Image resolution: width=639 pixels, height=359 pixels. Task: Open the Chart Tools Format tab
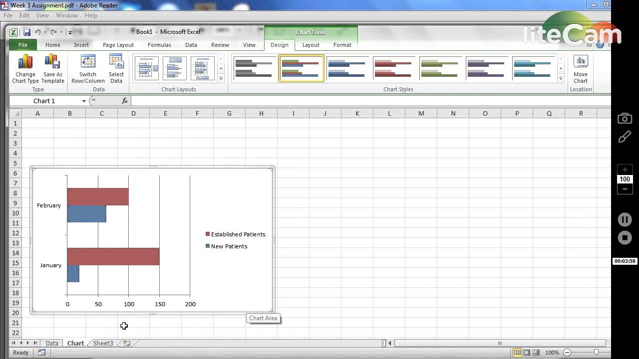pyautogui.click(x=342, y=45)
